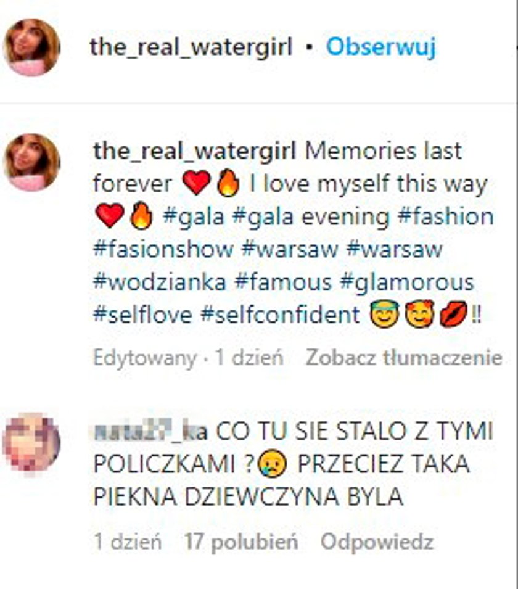
Task: Open the_real_watergirl username in the caption
Action: click(195, 151)
